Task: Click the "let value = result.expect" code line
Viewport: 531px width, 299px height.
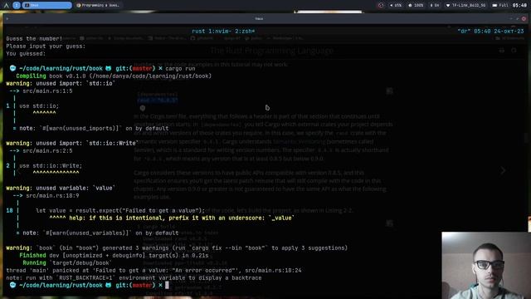Action: [x=120, y=210]
